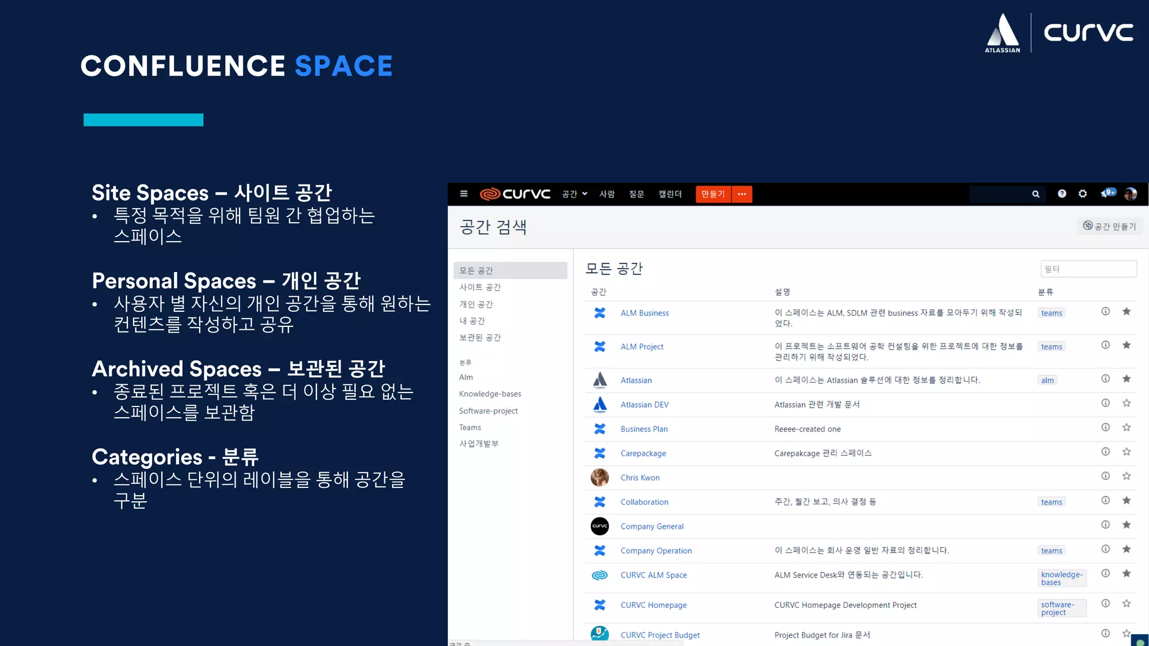Filter by 사업개발부 category
Screen dimensions: 1149x646
479,444
